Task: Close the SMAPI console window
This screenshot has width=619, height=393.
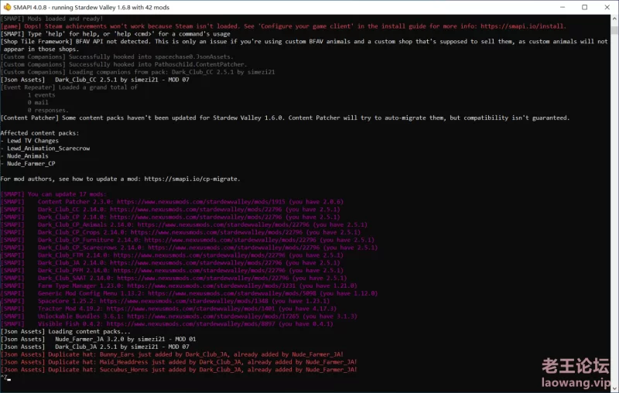Action: (x=607, y=7)
